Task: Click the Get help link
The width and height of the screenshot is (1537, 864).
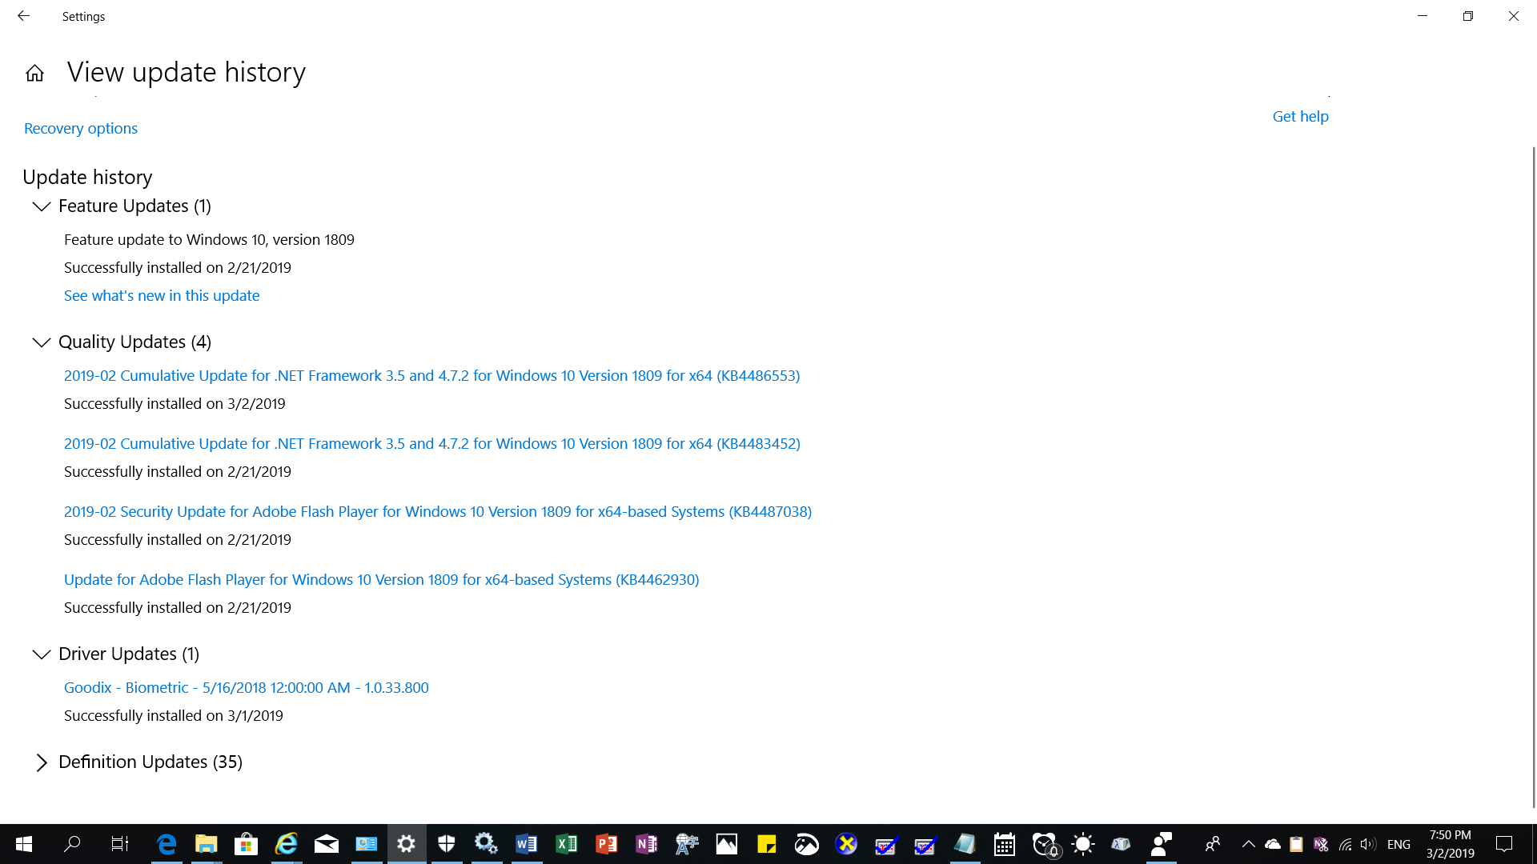Action: (1300, 116)
